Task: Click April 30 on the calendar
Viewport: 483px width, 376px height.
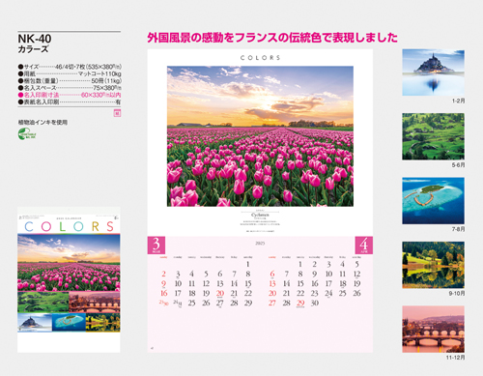Action: [x=315, y=304]
